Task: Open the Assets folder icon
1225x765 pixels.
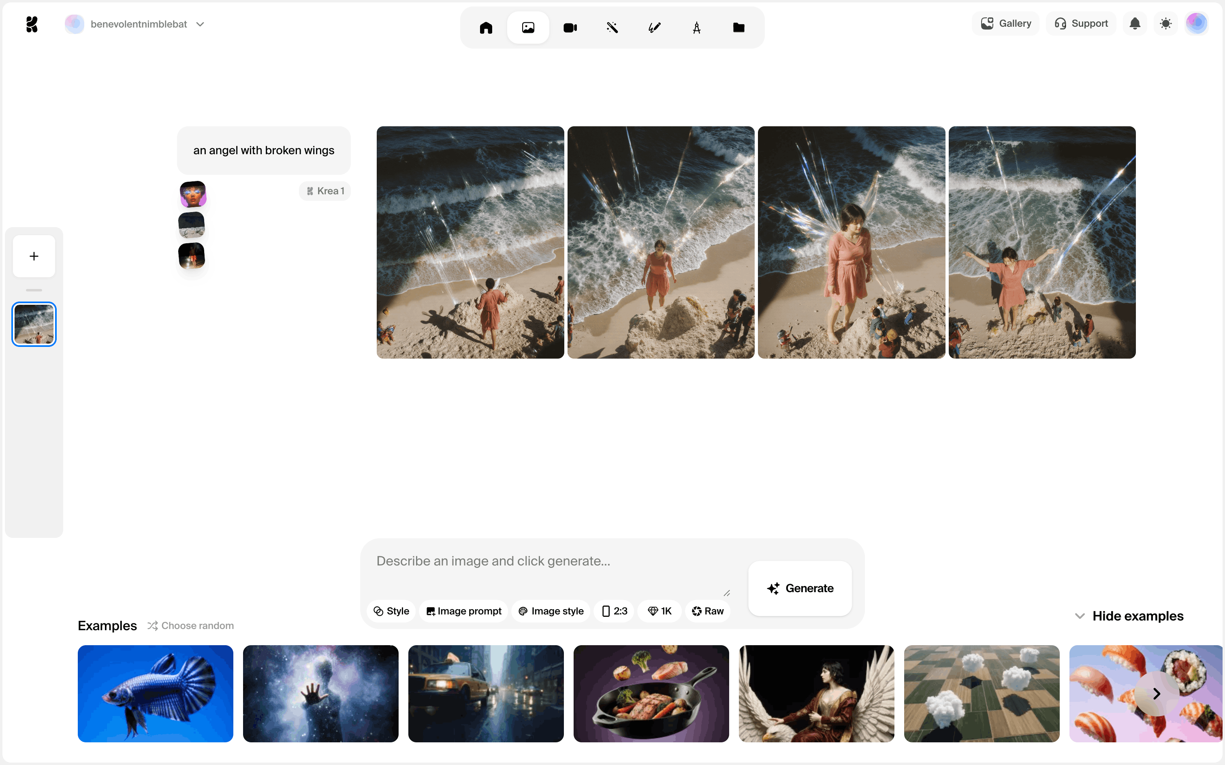Action: pos(738,28)
